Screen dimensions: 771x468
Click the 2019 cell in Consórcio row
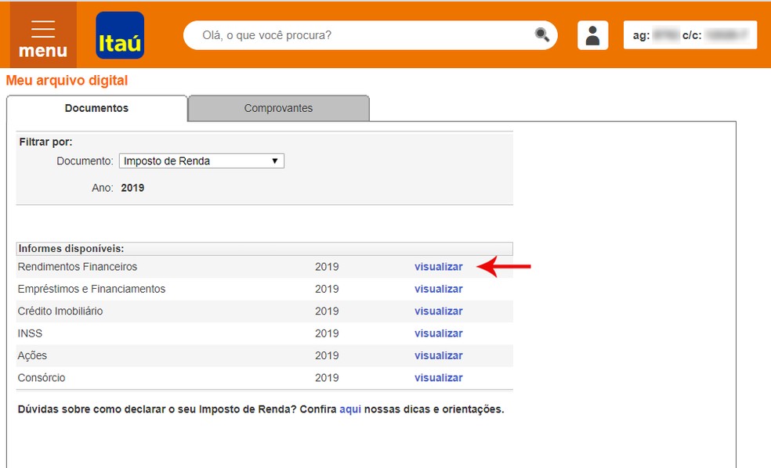point(327,378)
